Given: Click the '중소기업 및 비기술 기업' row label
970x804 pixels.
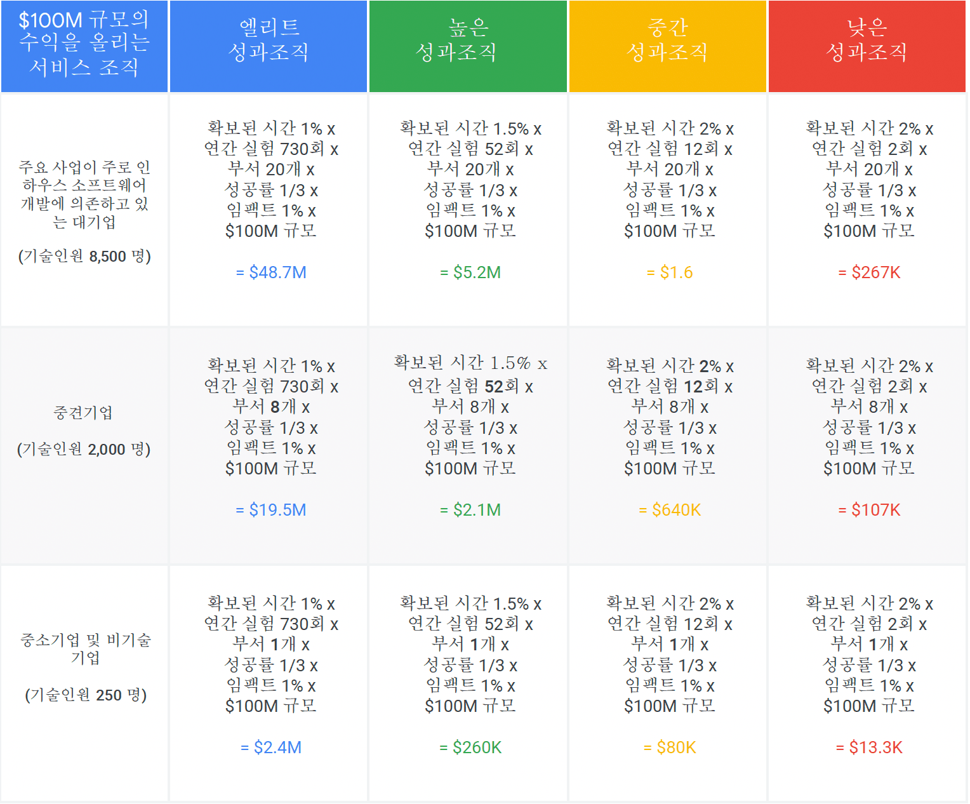Looking at the screenshot, I should point(85,648).
